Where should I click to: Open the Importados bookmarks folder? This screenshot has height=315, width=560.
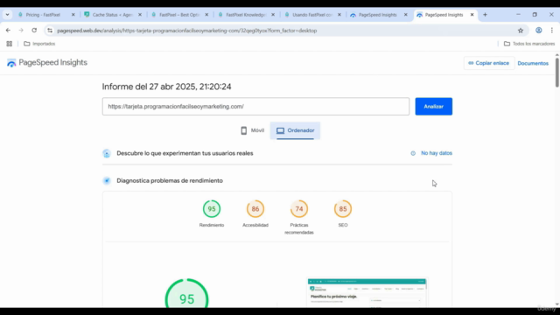(39, 44)
